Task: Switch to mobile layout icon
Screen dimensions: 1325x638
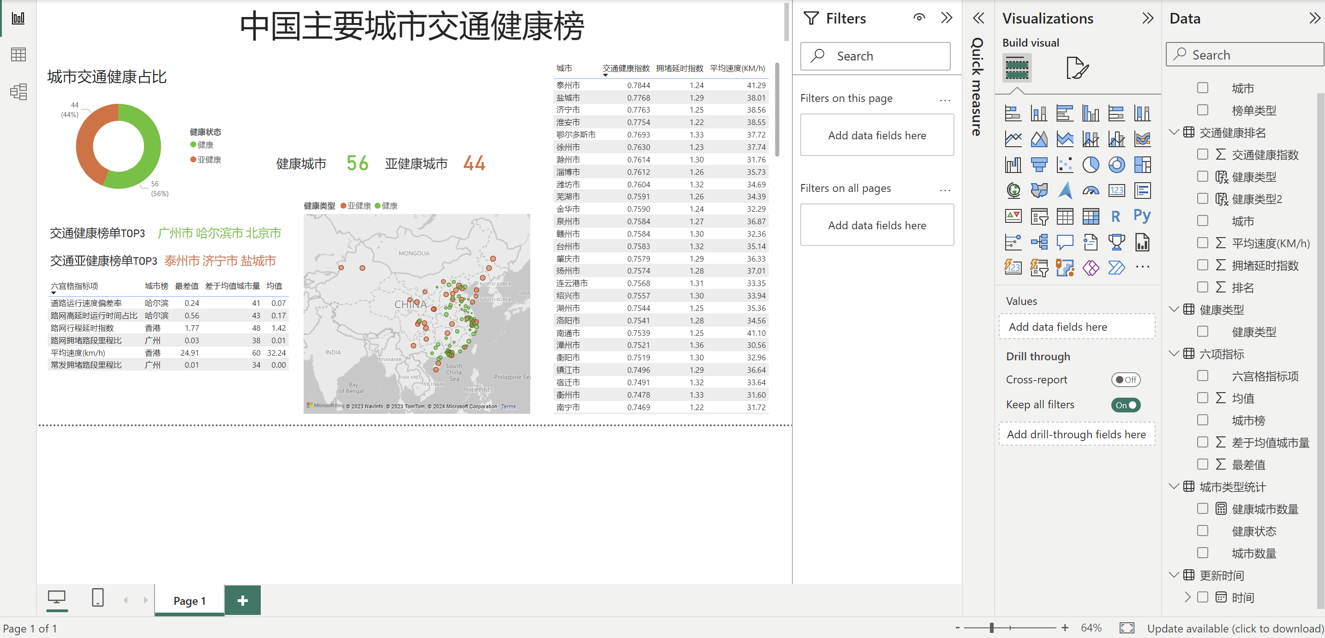Action: coord(98,598)
